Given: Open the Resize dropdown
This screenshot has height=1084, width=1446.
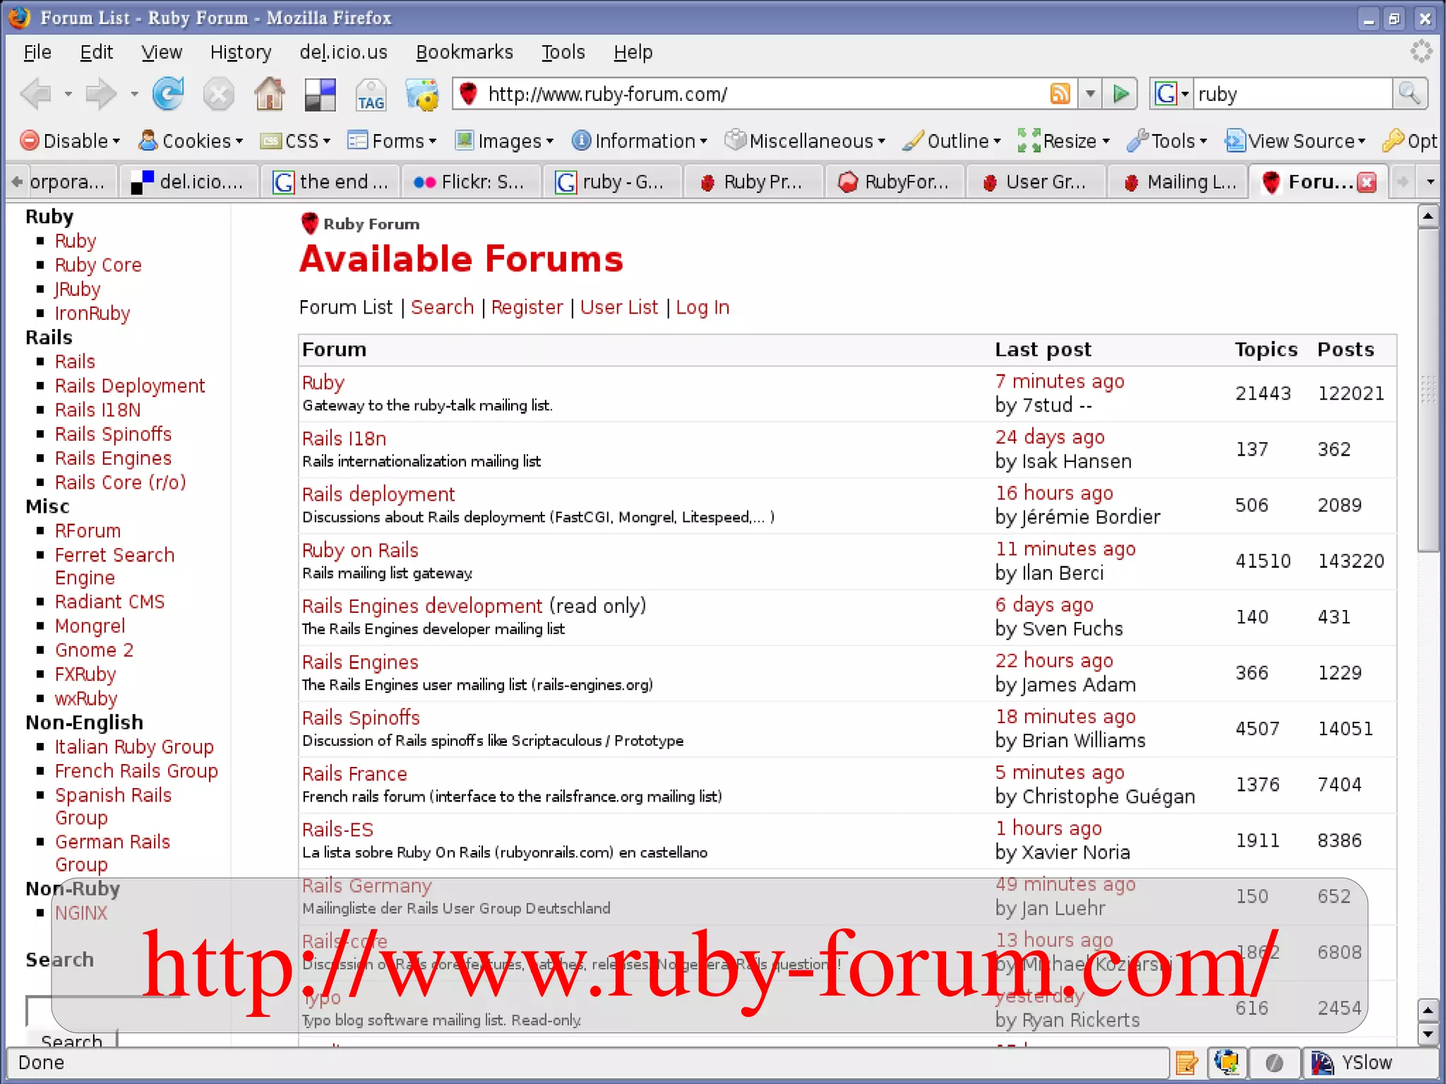Looking at the screenshot, I should [1064, 141].
